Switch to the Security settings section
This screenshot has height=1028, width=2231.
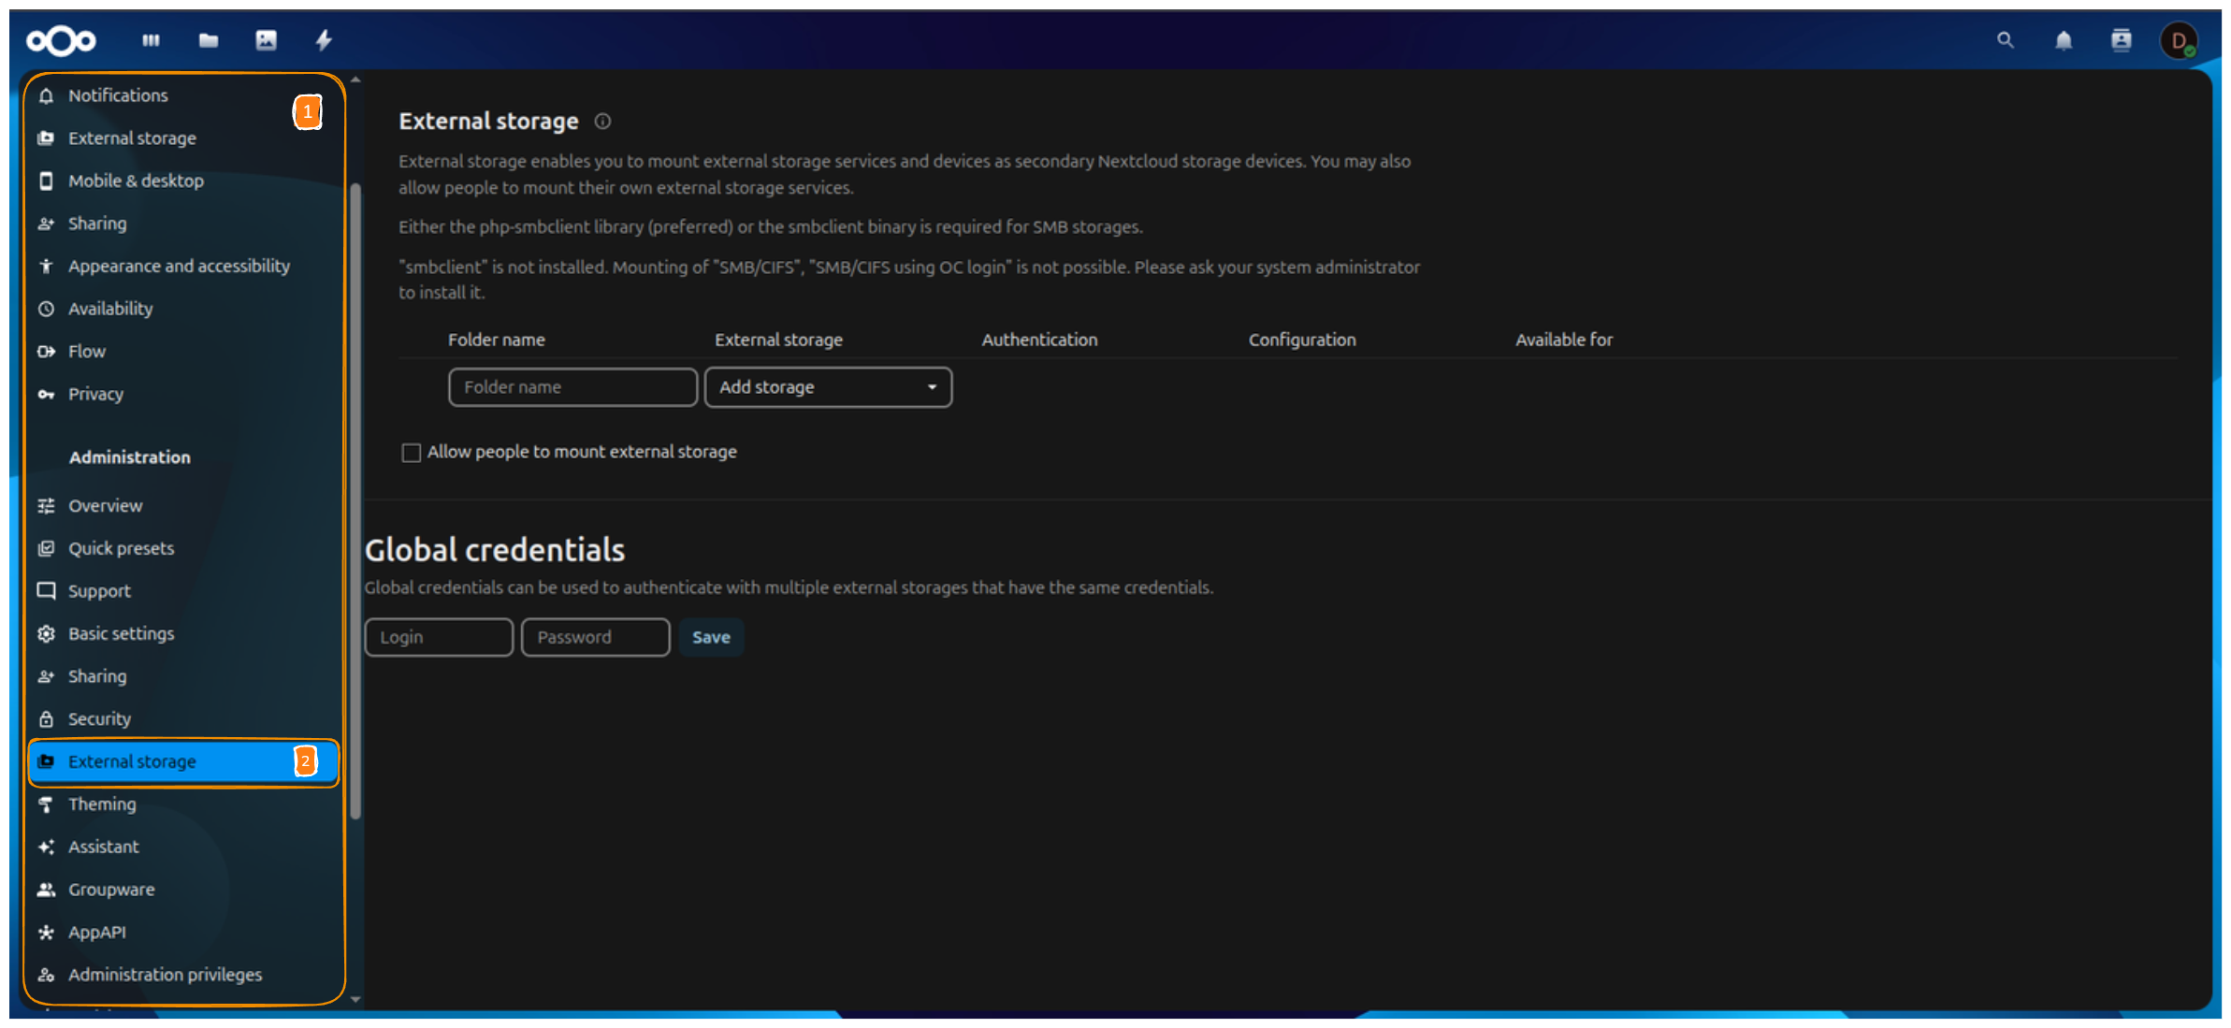click(99, 718)
